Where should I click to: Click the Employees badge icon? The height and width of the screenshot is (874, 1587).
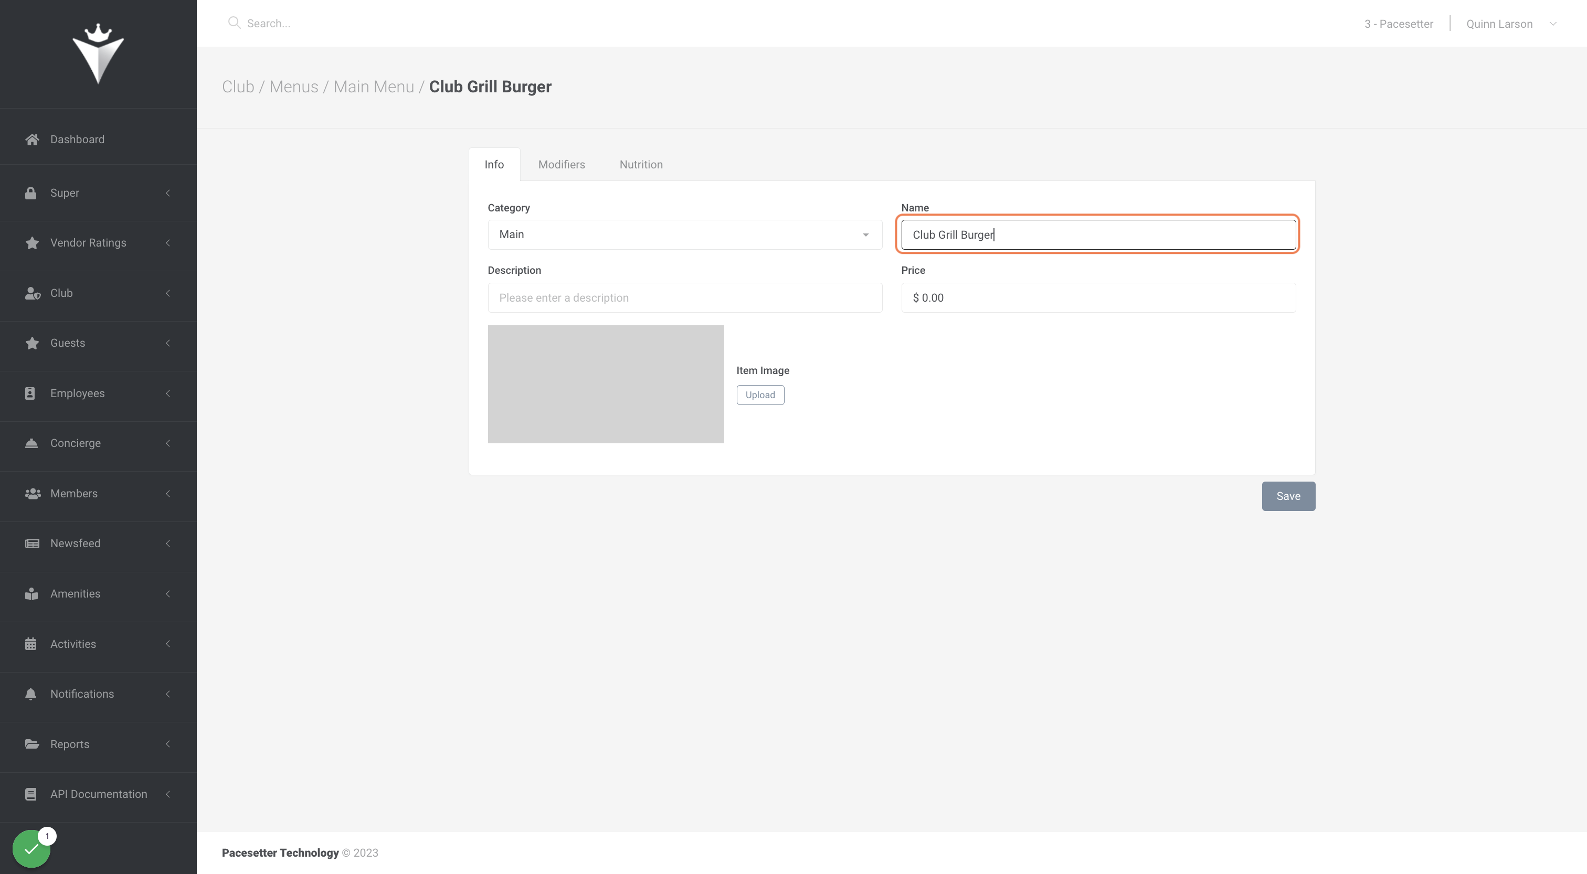pyautogui.click(x=29, y=393)
